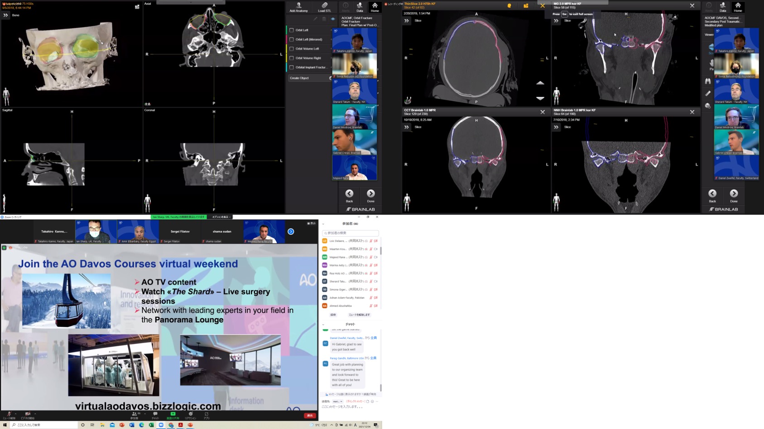Image resolution: width=764 pixels, height=429 pixels.
Task: Click the Create Object button
Action: (x=309, y=78)
